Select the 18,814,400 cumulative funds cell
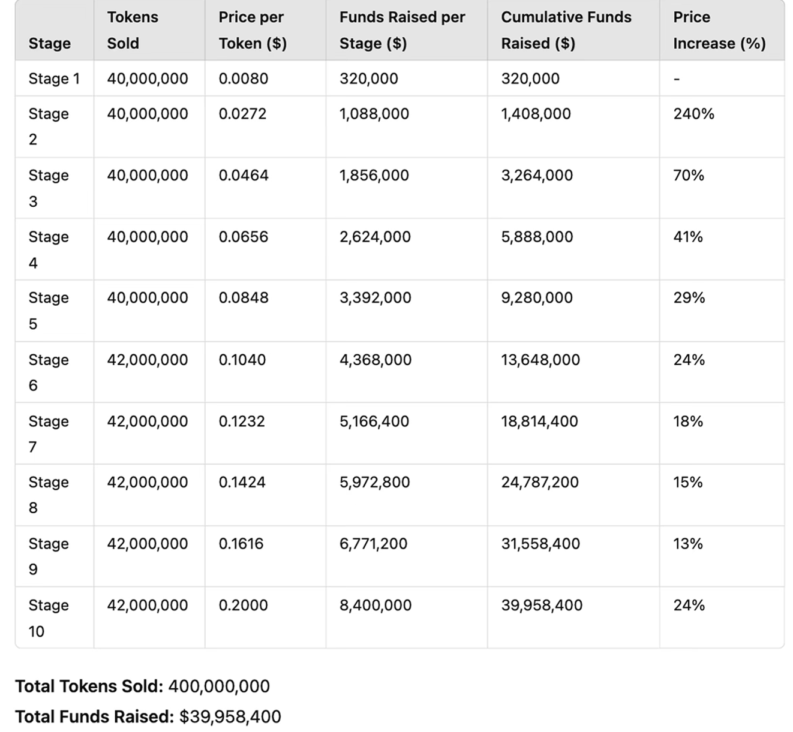 pos(539,421)
